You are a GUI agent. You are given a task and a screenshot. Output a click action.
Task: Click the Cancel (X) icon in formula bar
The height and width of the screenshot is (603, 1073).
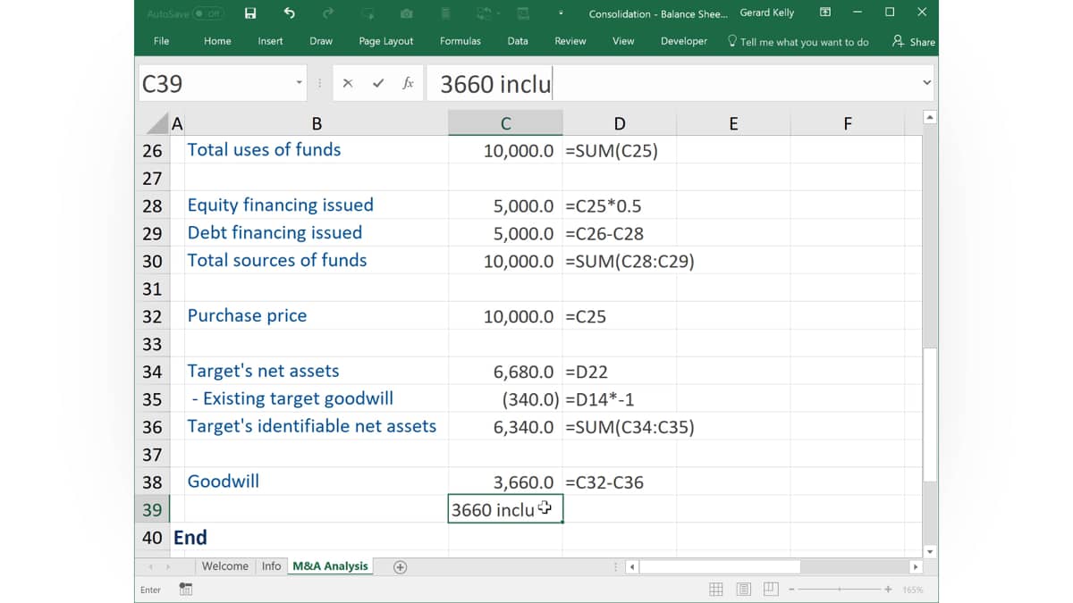(x=348, y=83)
